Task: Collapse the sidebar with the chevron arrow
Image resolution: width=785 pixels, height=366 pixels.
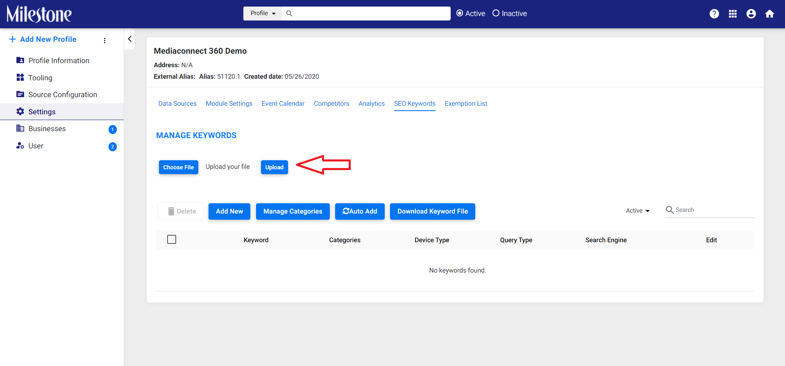Action: tap(129, 39)
